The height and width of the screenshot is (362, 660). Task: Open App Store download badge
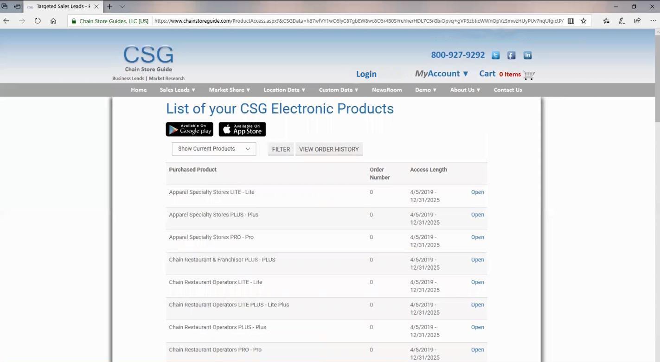click(242, 129)
